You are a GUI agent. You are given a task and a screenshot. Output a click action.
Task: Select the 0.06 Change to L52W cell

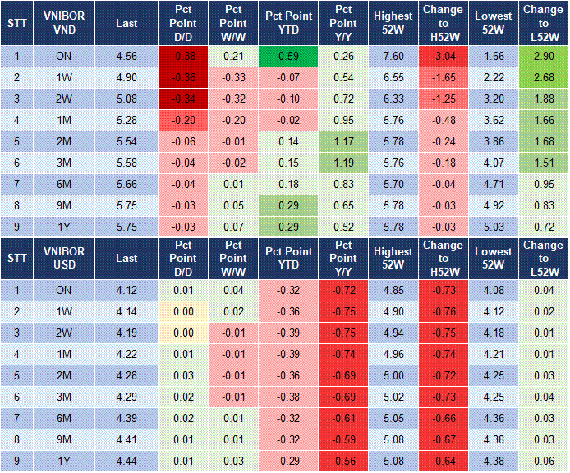(543, 462)
